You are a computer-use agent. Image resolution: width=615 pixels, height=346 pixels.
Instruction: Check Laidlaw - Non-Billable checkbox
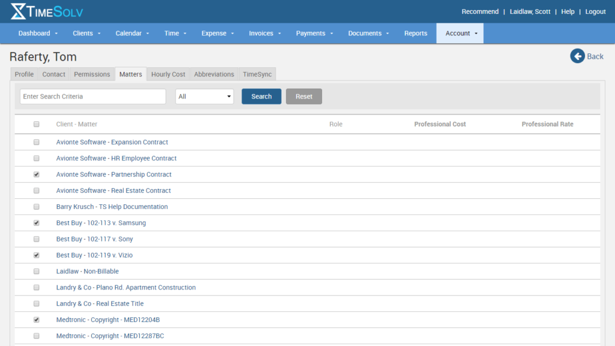tap(37, 271)
